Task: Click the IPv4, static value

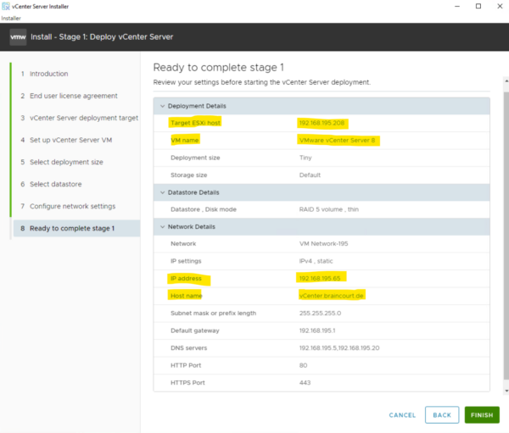Action: point(316,261)
